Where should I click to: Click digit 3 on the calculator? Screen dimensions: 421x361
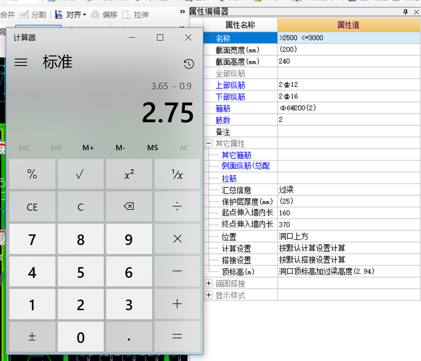129,304
